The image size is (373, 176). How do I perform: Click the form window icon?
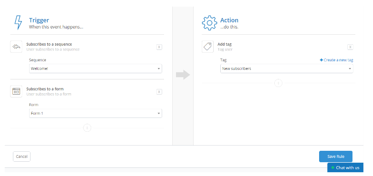point(16,91)
